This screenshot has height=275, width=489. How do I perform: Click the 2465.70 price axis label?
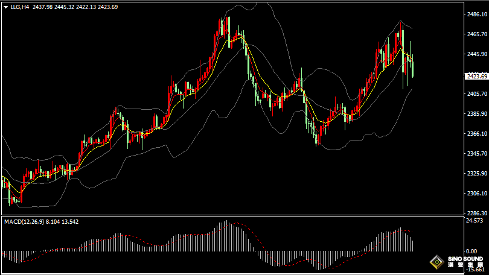476,34
